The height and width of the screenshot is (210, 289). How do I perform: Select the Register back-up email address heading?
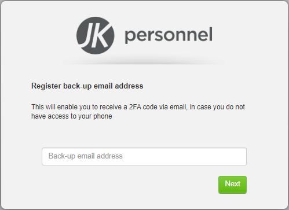click(87, 86)
